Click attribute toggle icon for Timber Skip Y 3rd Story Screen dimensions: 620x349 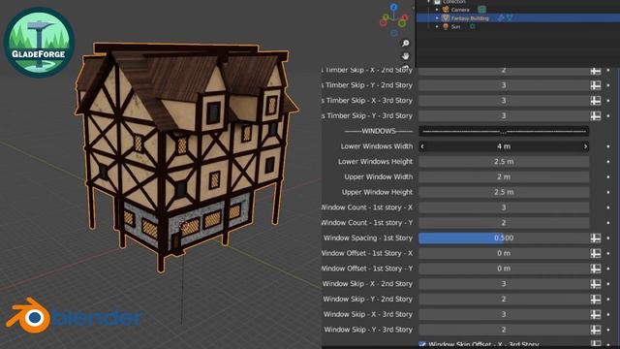pyautogui.click(x=596, y=116)
